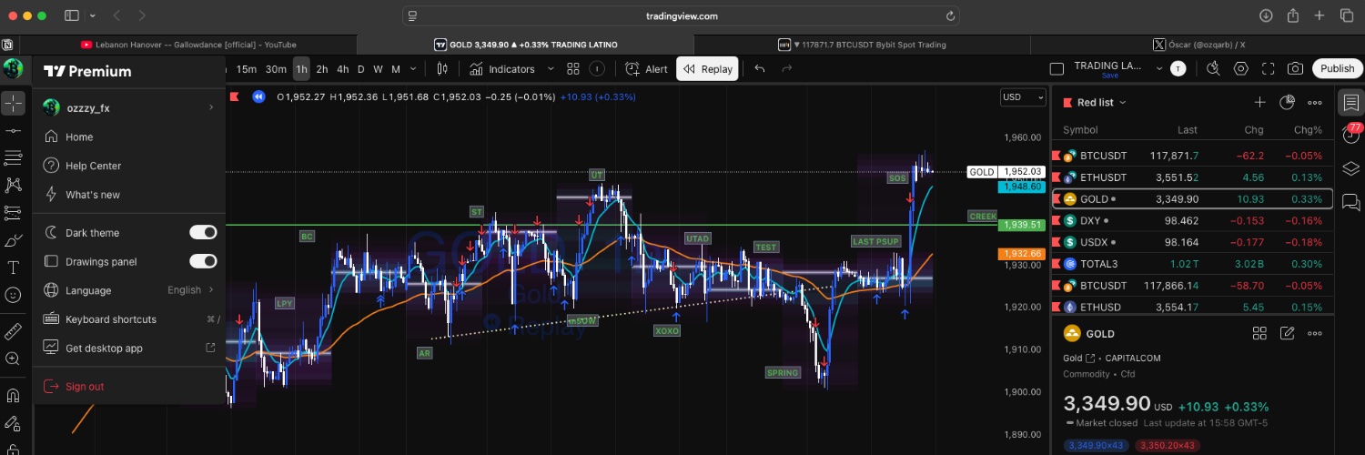This screenshot has width=1365, height=455.
Task: Open the emoji icons tool
Action: (x=13, y=295)
